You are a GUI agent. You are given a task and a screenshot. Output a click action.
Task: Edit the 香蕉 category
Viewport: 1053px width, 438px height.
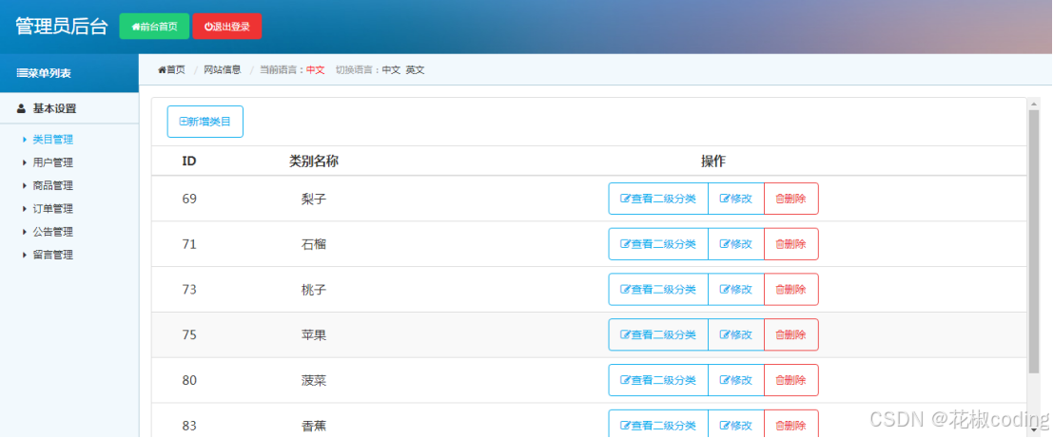pos(736,425)
